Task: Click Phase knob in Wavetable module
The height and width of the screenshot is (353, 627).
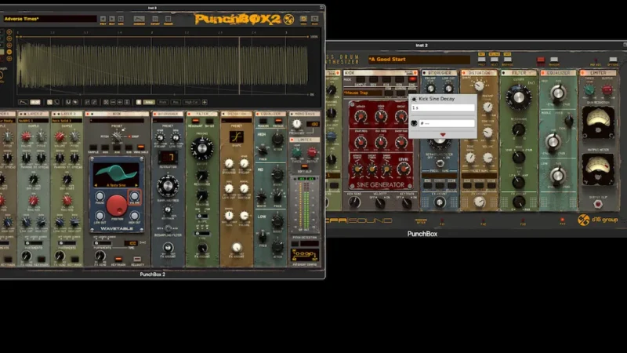Action: point(100,196)
